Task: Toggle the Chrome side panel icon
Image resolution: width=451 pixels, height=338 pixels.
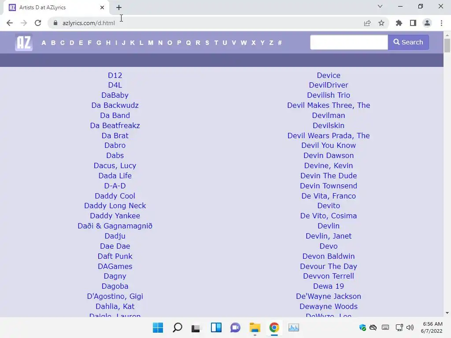Action: point(413,23)
